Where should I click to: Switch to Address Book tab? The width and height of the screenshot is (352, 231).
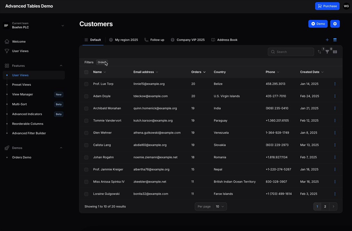[x=224, y=40]
